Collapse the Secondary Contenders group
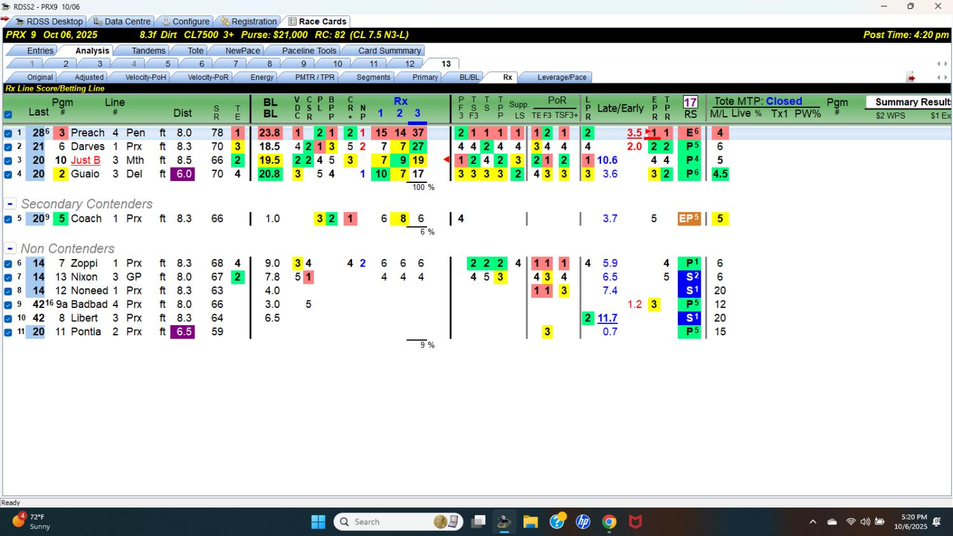The width and height of the screenshot is (953, 536). point(10,204)
